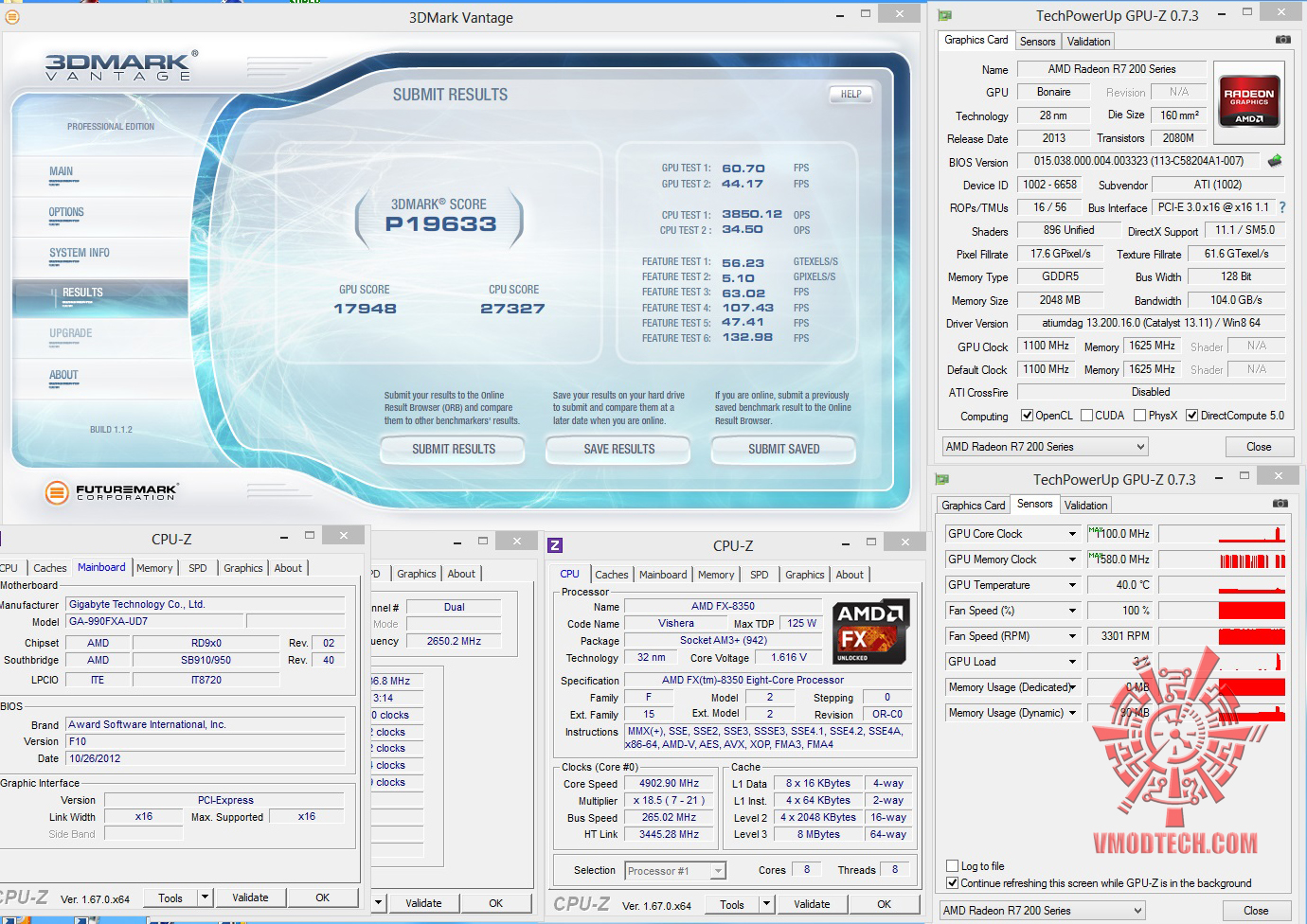The height and width of the screenshot is (924, 1307).
Task: Click the Submit Results button
Action: (x=453, y=449)
